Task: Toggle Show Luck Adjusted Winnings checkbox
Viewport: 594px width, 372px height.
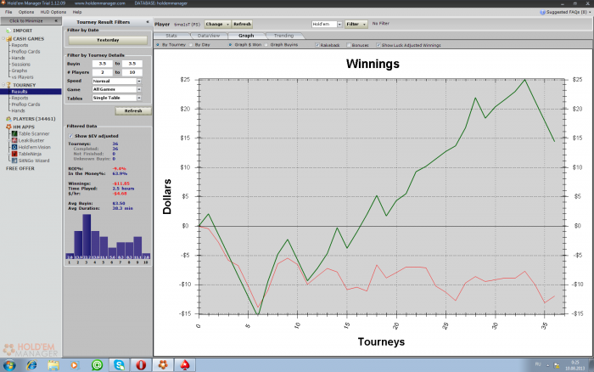Action: tap(378, 45)
